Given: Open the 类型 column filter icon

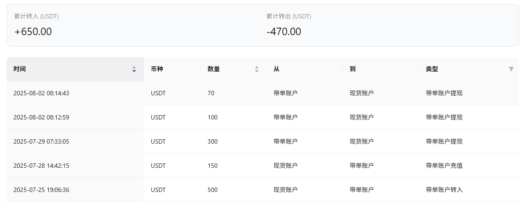Looking at the screenshot, I should [x=511, y=69].
